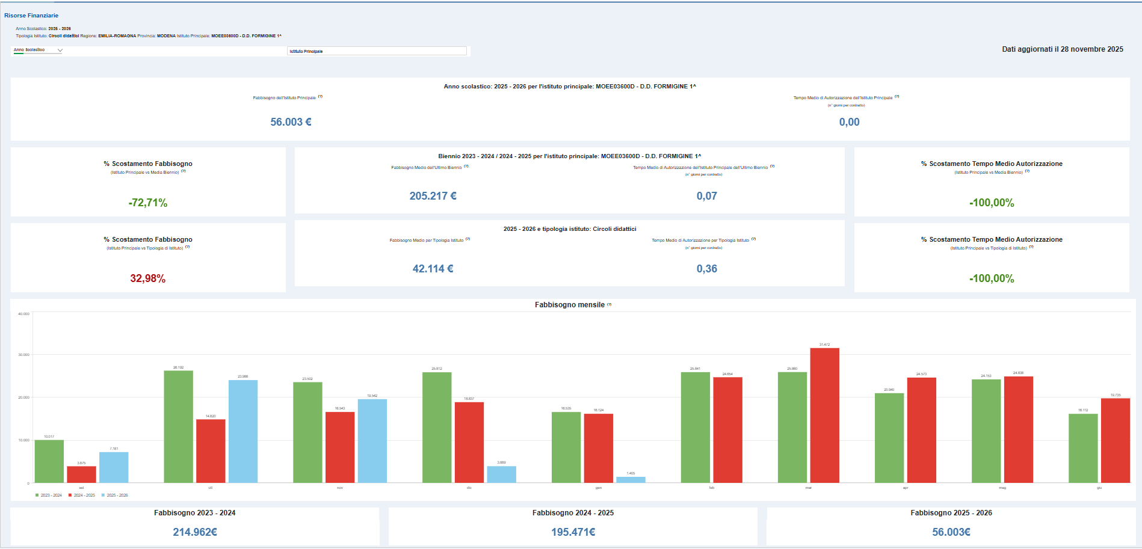Toggle the 2025 - 2026 legend series
The width and height of the screenshot is (1142, 549).
pos(114,495)
